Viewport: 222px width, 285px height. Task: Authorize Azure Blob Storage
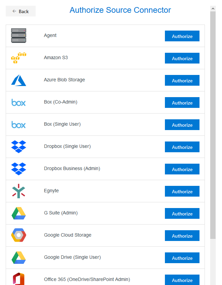182,80
